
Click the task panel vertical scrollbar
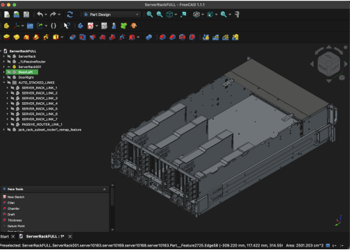coord(112,197)
